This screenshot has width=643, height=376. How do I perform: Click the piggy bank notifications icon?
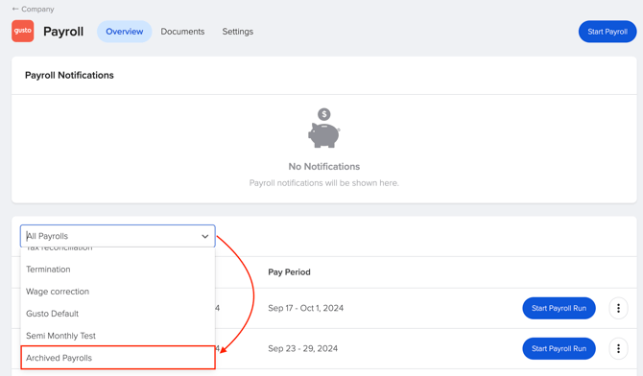coord(324,128)
